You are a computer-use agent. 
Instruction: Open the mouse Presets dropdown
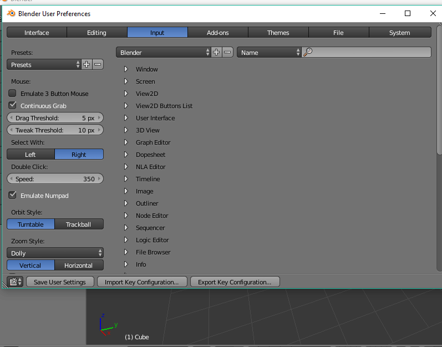click(x=44, y=64)
